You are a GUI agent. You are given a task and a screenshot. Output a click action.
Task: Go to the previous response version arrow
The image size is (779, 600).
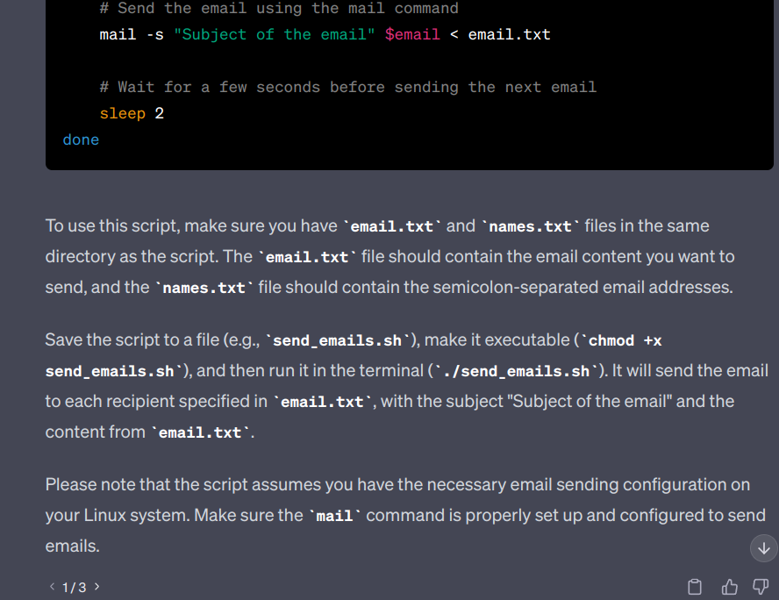click(52, 587)
